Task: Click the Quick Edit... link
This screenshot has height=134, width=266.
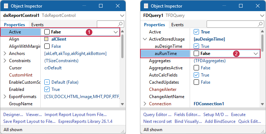Action: click(249, 121)
